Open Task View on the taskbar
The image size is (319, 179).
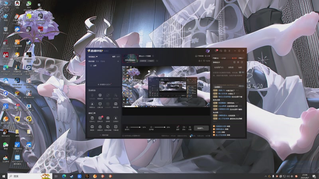pos(56,176)
